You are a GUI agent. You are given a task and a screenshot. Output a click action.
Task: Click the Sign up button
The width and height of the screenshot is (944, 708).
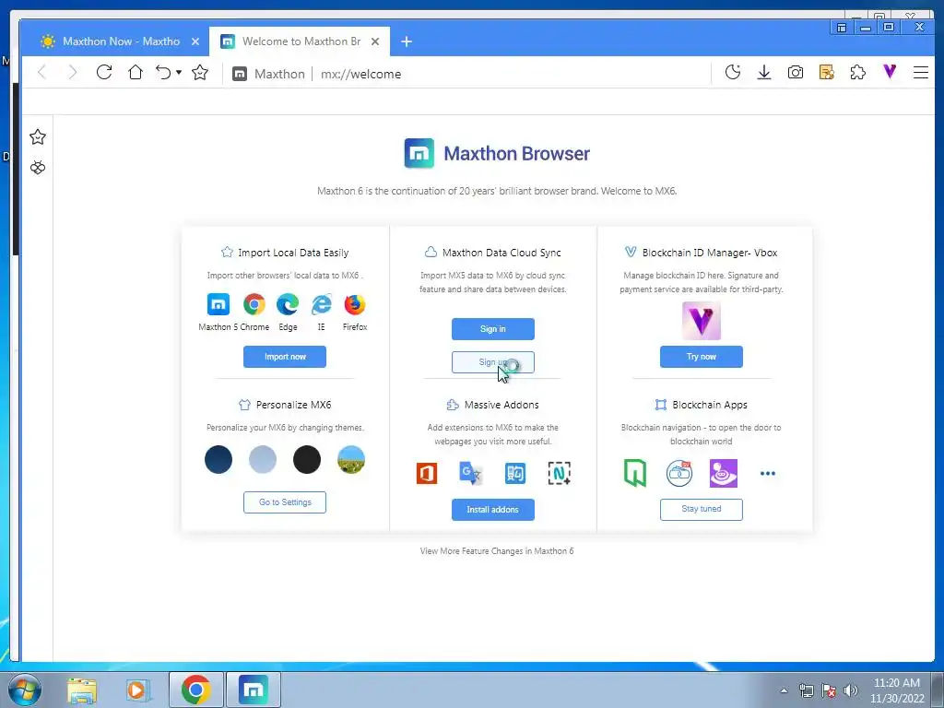coord(493,362)
